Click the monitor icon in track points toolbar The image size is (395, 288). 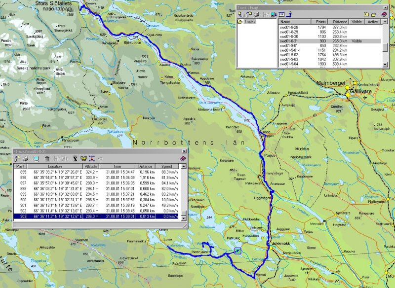point(37,158)
